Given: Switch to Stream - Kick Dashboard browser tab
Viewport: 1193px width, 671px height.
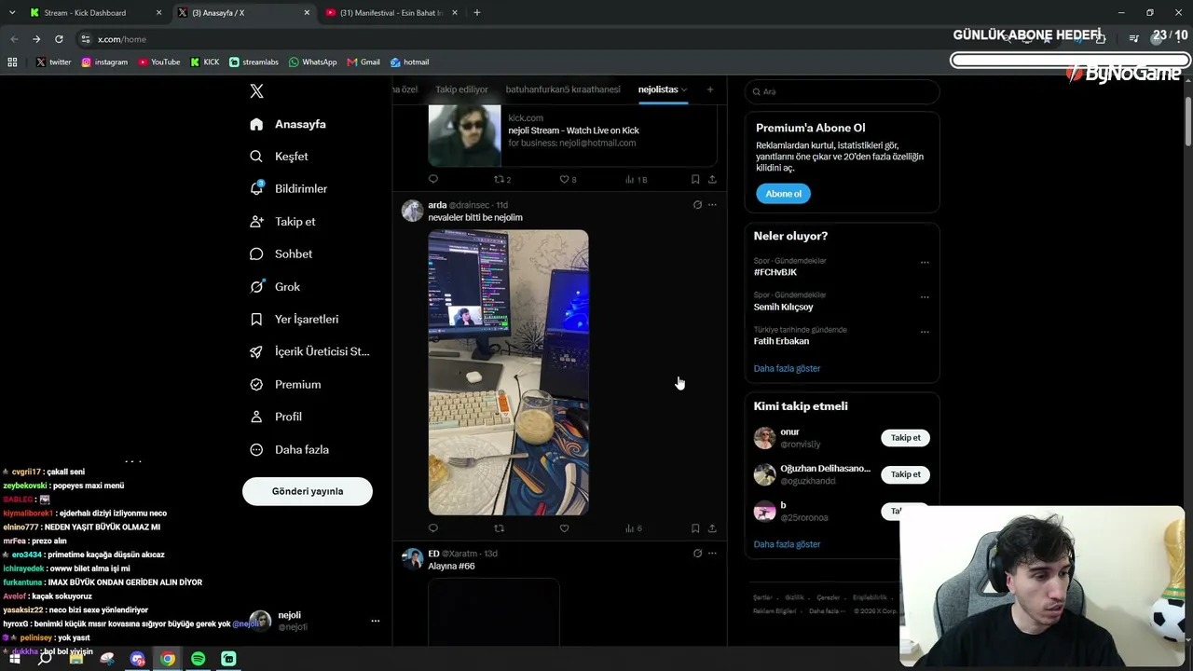Looking at the screenshot, I should tap(96, 13).
